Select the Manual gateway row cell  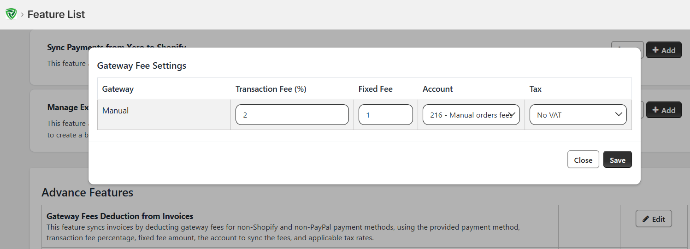116,111
